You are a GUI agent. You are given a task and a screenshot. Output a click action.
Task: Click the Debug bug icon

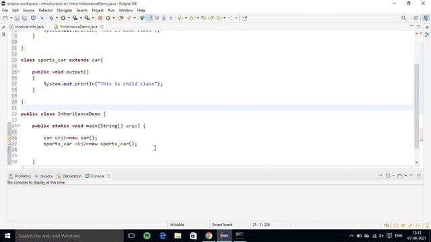tap(51, 18)
